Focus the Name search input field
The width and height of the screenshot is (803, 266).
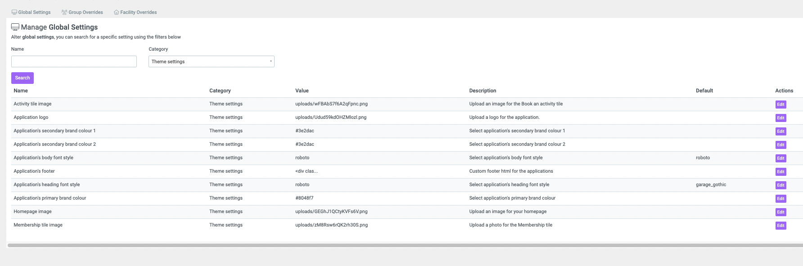tap(74, 61)
